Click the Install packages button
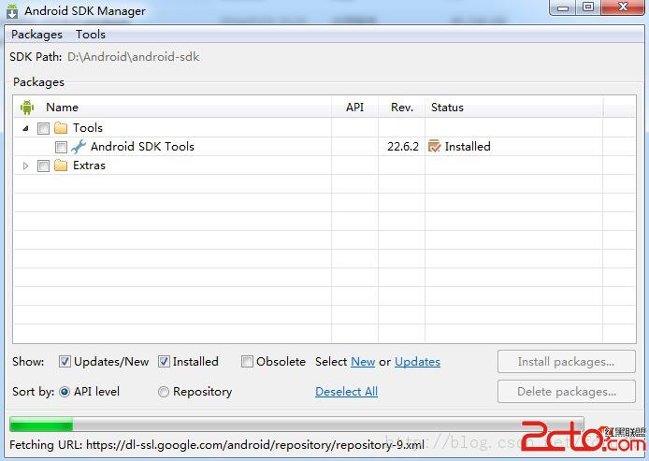The image size is (649, 461). [566, 362]
